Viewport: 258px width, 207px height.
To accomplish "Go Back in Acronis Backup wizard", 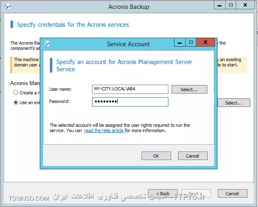I will [163, 193].
